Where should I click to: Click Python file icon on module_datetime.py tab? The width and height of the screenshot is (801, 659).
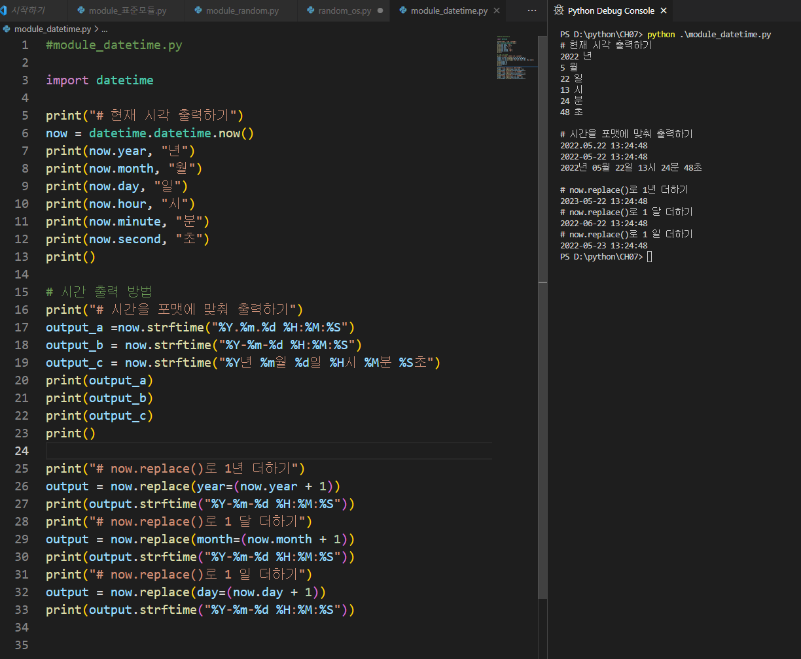[402, 11]
